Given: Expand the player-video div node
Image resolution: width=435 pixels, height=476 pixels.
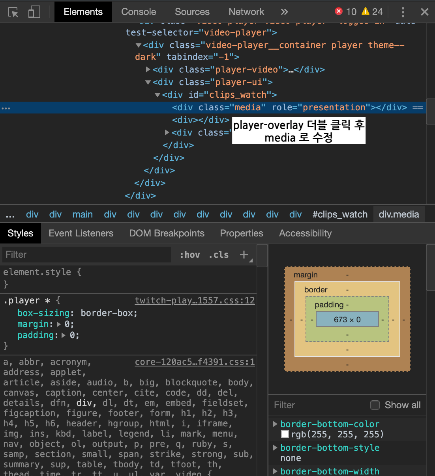Looking at the screenshot, I should [148, 69].
